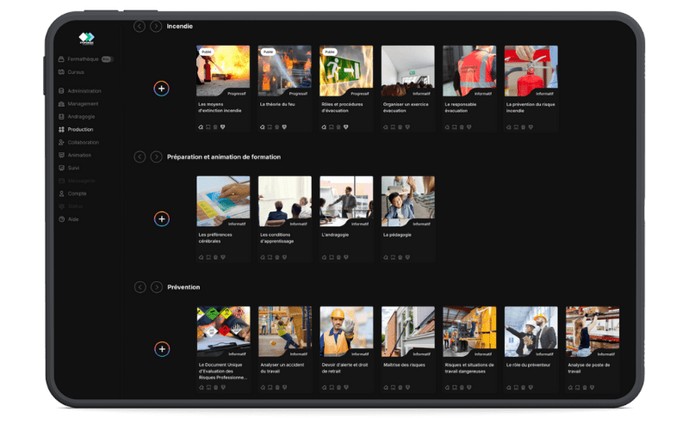Click the app logo at top of sidebar
689x430 pixels.
pos(85,38)
